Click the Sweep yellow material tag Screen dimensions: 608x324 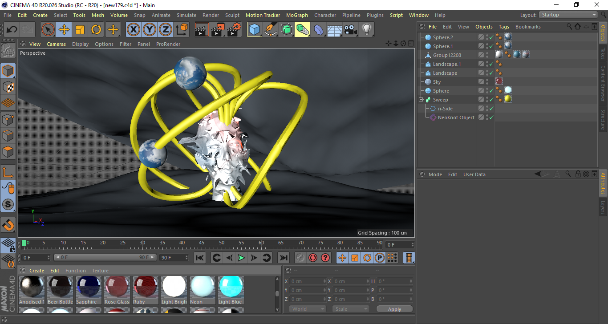point(508,99)
